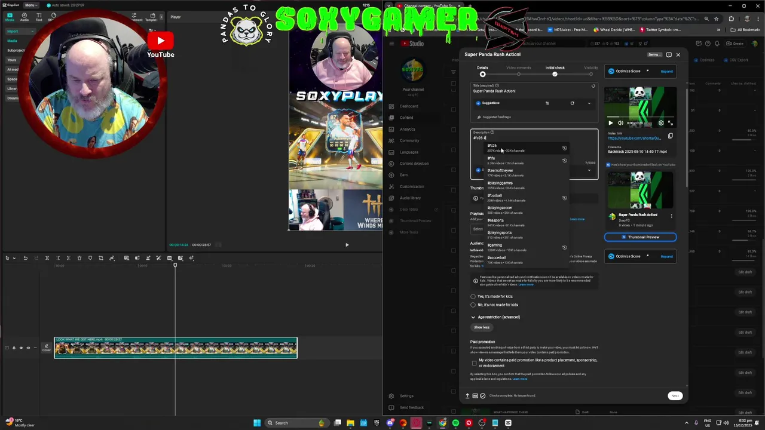
Task: Click the Split icon in CapCut timeline toolbar
Action: pyautogui.click(x=47, y=258)
